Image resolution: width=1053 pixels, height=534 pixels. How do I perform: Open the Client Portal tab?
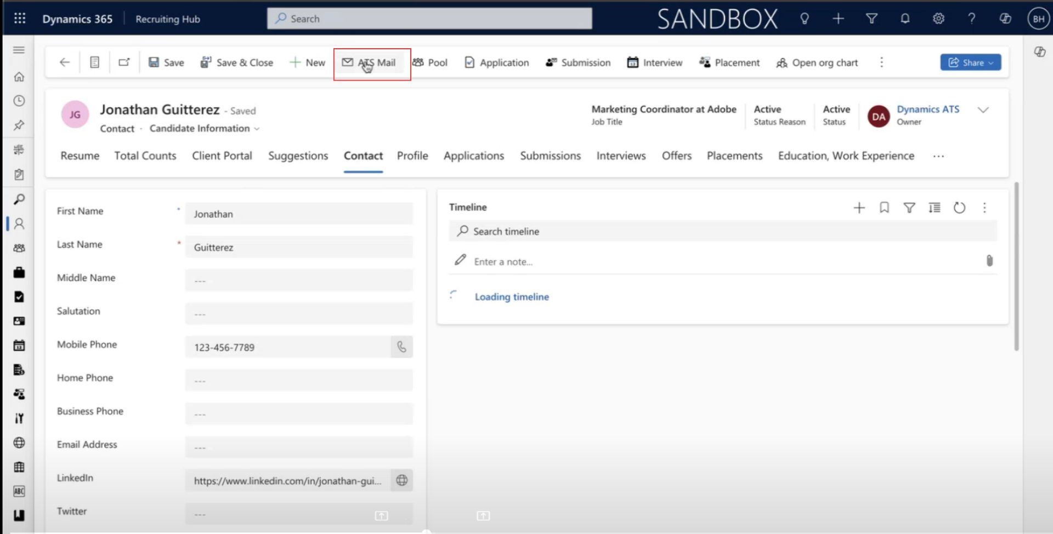click(222, 156)
